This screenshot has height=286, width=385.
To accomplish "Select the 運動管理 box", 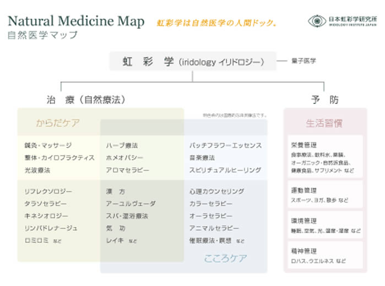I will pos(325,195).
